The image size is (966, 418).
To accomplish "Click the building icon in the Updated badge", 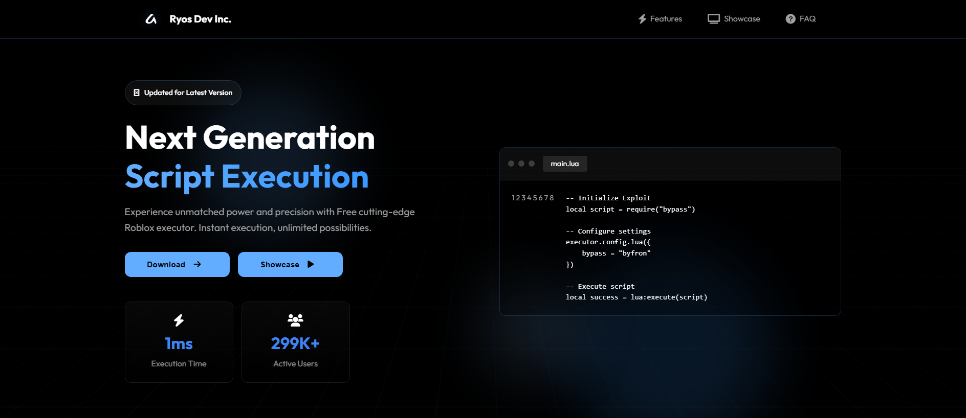I will (x=137, y=92).
